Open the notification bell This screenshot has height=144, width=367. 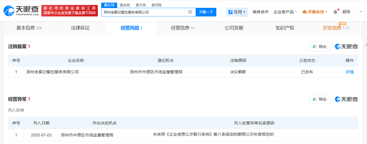coord(335,12)
